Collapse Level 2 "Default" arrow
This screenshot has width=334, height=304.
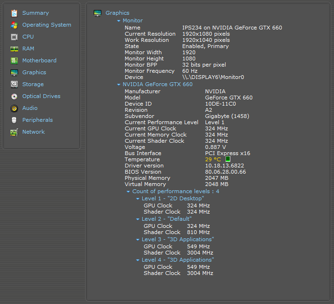(138, 219)
